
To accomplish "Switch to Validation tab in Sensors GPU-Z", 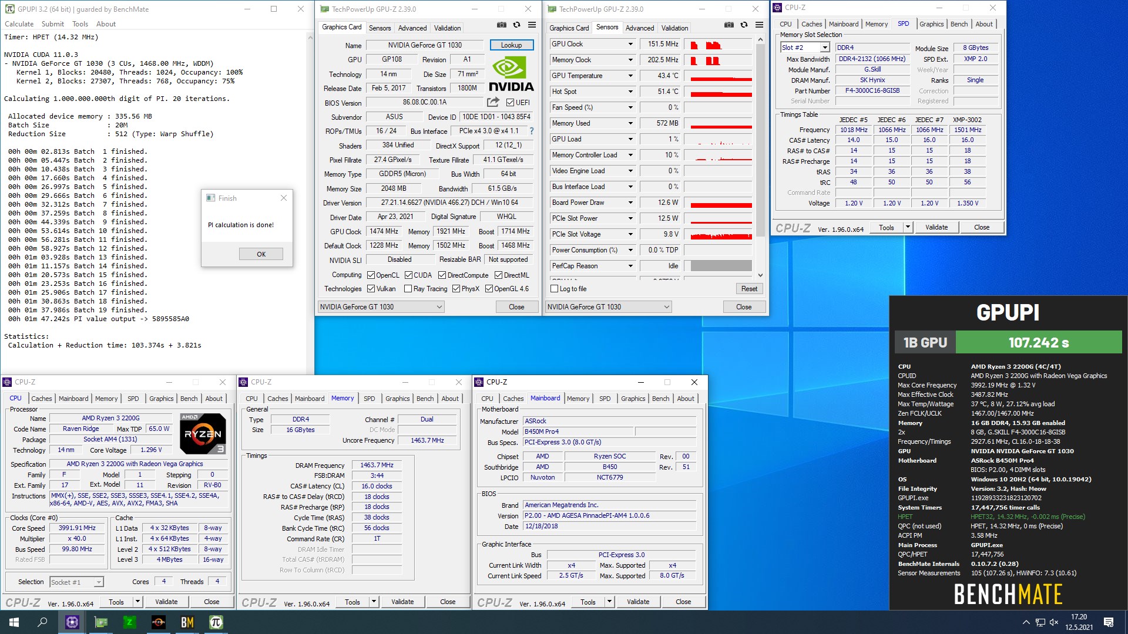I will click(x=674, y=28).
